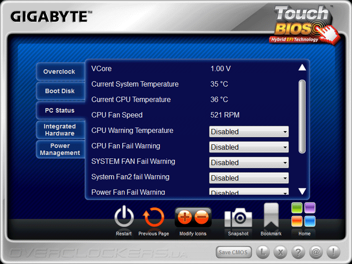Click the SYSTEM FAN Fail Warning label
352x264 pixels.
pyautogui.click(x=133, y=161)
